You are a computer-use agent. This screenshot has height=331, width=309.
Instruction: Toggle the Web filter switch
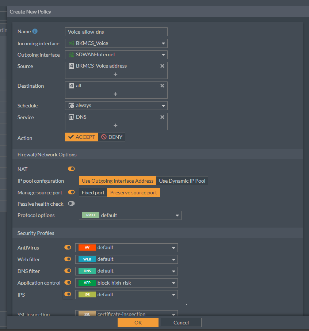tap(68, 259)
